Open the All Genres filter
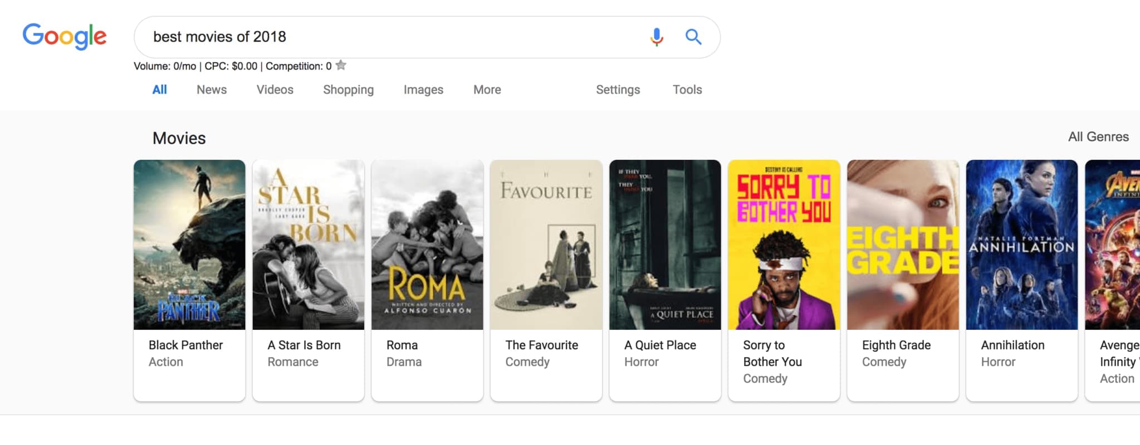This screenshot has height=445, width=1140. (1098, 137)
